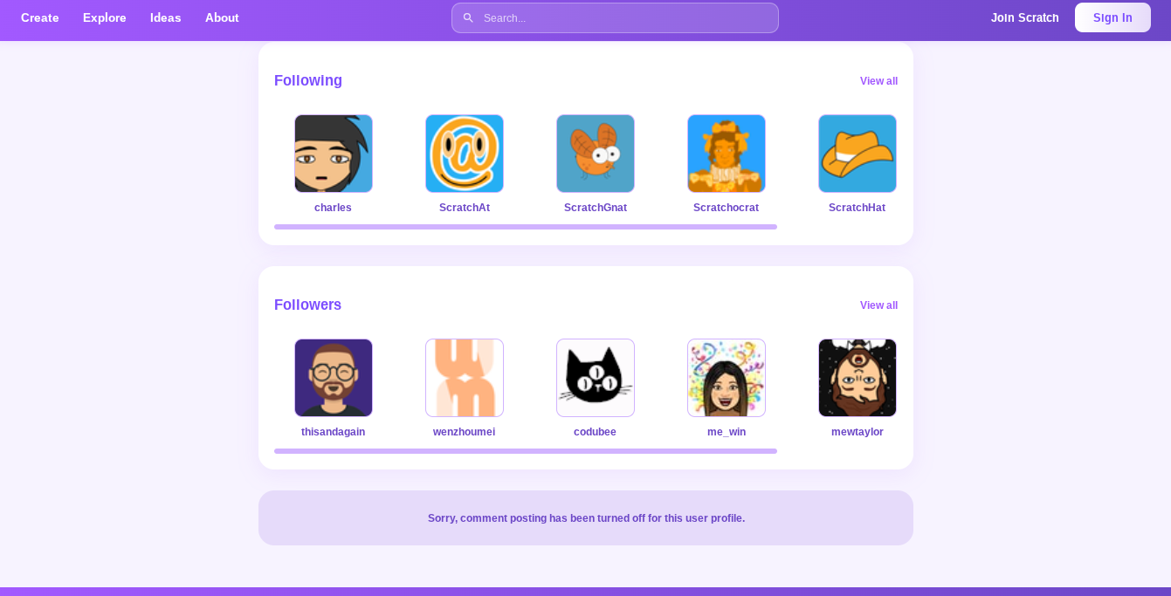
Task: Open the Ideas nav link
Action: [x=166, y=17]
